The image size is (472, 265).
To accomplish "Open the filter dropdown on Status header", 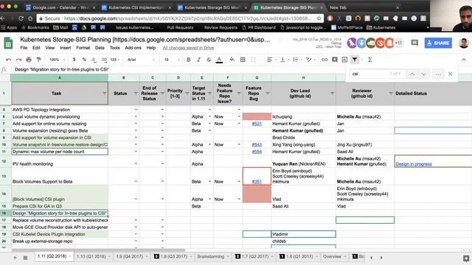I will click(x=136, y=93).
